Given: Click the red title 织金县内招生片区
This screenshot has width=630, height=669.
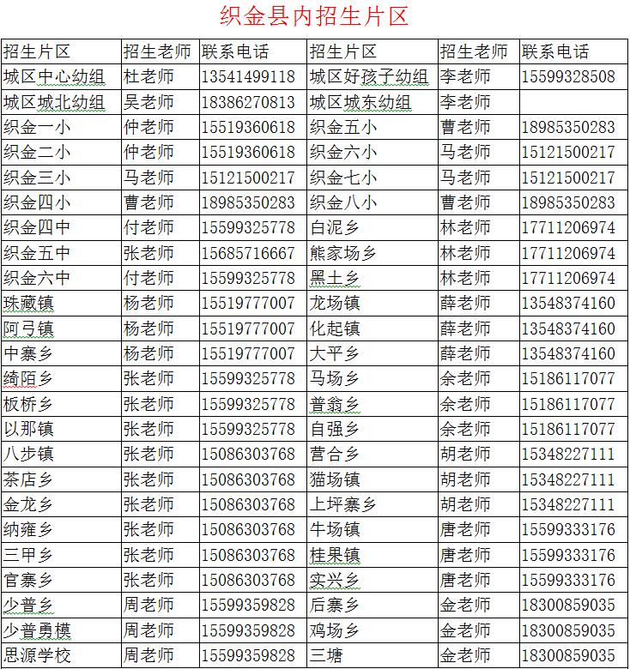Looking at the screenshot, I should [314, 16].
